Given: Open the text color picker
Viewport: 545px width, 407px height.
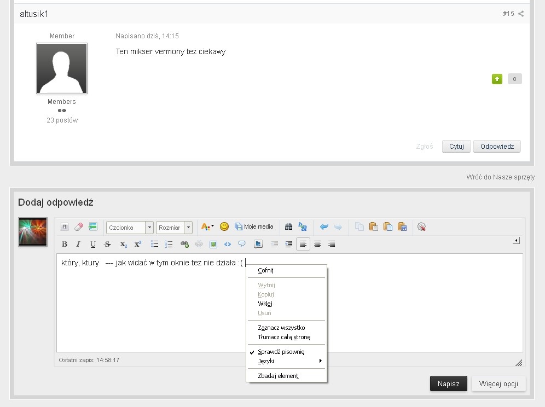Looking at the screenshot, I should click(x=207, y=226).
